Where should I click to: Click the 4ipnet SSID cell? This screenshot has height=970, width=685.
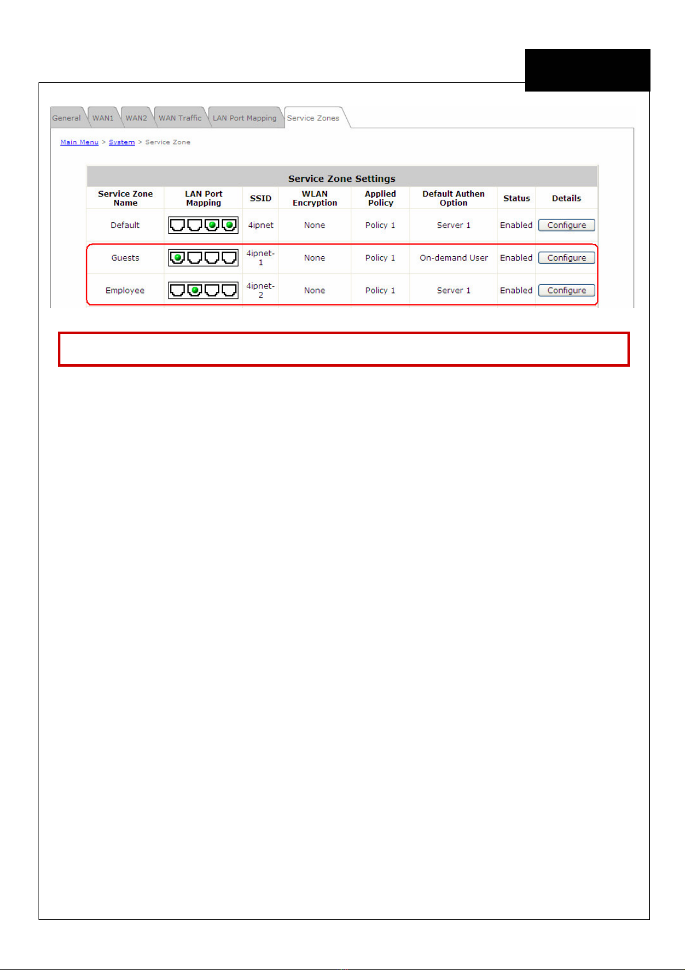(261, 225)
